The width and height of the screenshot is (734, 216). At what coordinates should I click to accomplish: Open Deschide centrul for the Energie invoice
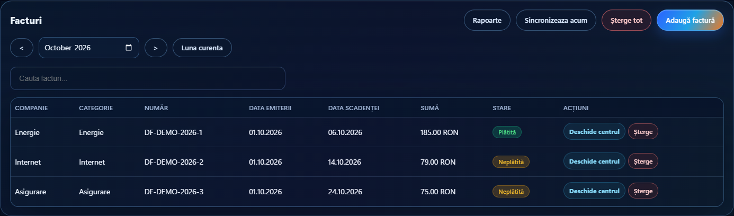(x=594, y=132)
